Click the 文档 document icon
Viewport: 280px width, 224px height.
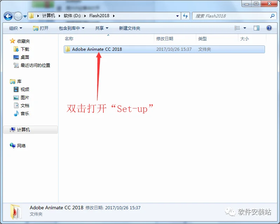coord(16,105)
